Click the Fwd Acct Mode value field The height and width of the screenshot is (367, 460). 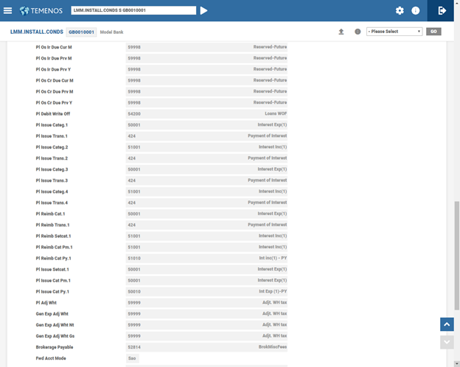coord(133,358)
